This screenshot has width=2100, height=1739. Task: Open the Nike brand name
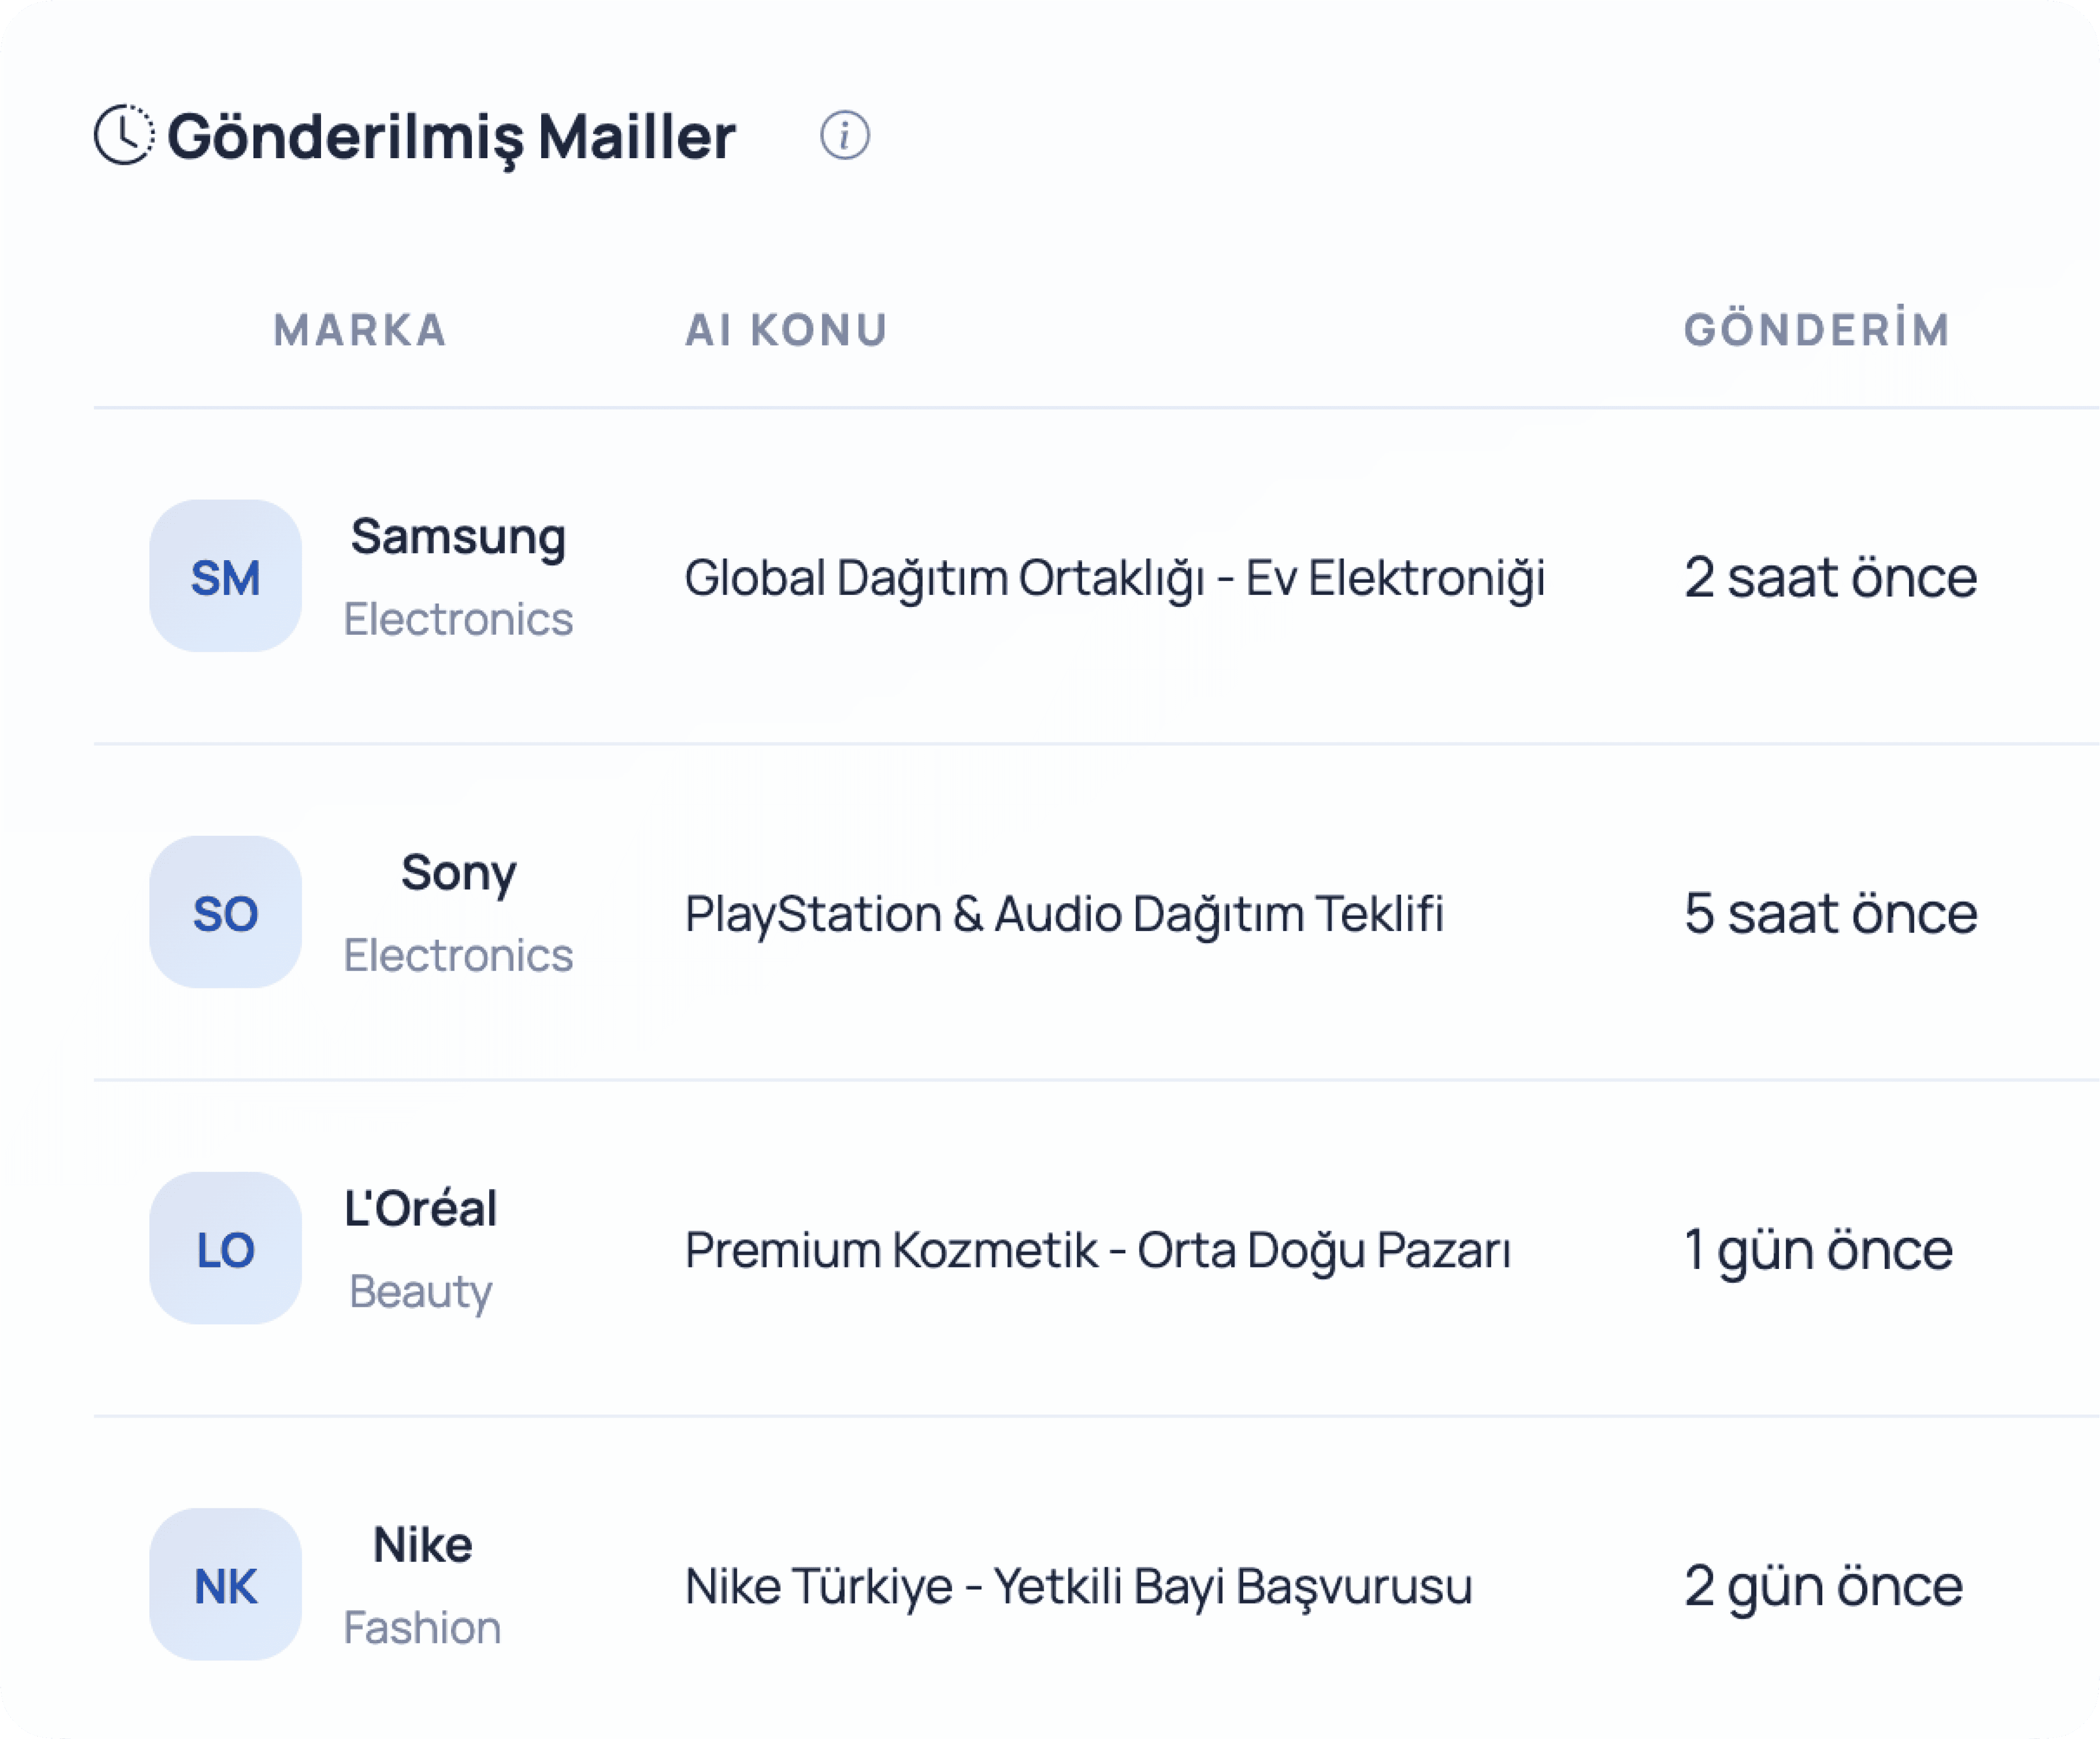422,1545
